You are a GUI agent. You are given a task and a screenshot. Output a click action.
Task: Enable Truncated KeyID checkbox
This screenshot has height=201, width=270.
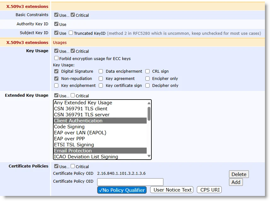(x=71, y=33)
